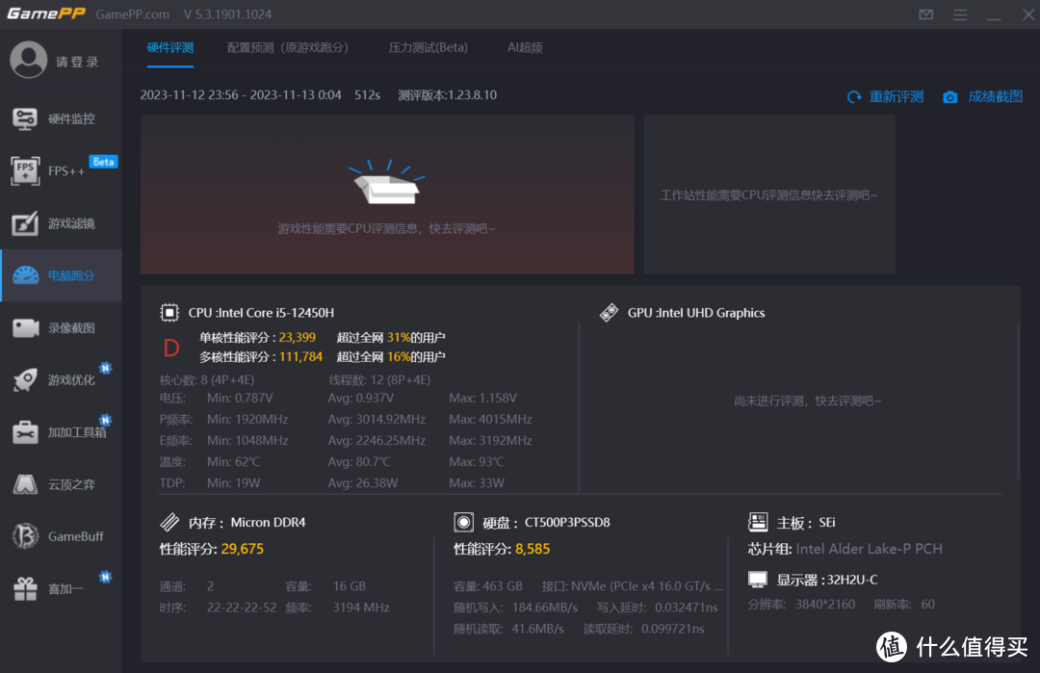Switch to 硬件评测 tab
Screen dimensions: 1040x673
(x=169, y=48)
